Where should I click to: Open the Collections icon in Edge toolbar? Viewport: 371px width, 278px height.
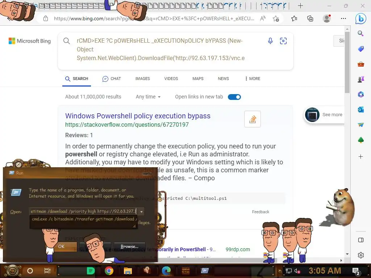(x=310, y=18)
